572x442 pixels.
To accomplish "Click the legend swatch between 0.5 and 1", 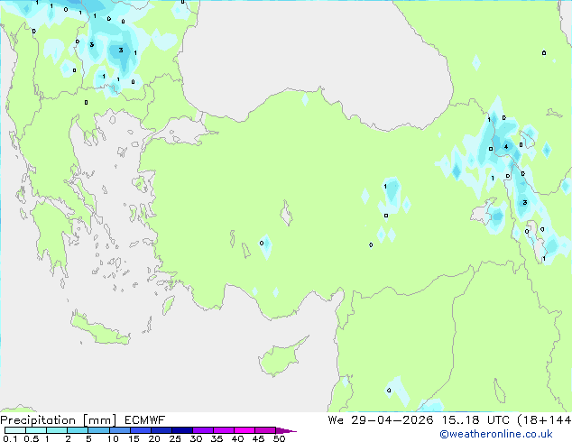I will [36, 430].
